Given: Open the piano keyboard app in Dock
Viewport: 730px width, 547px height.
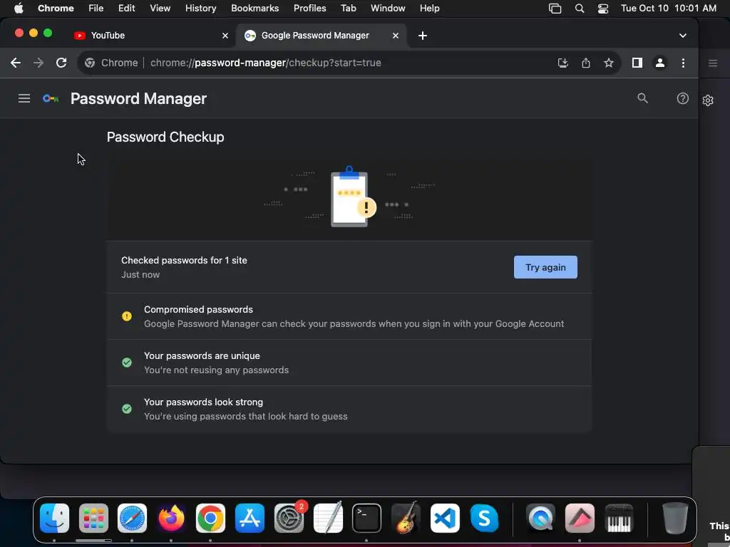Looking at the screenshot, I should [x=619, y=518].
